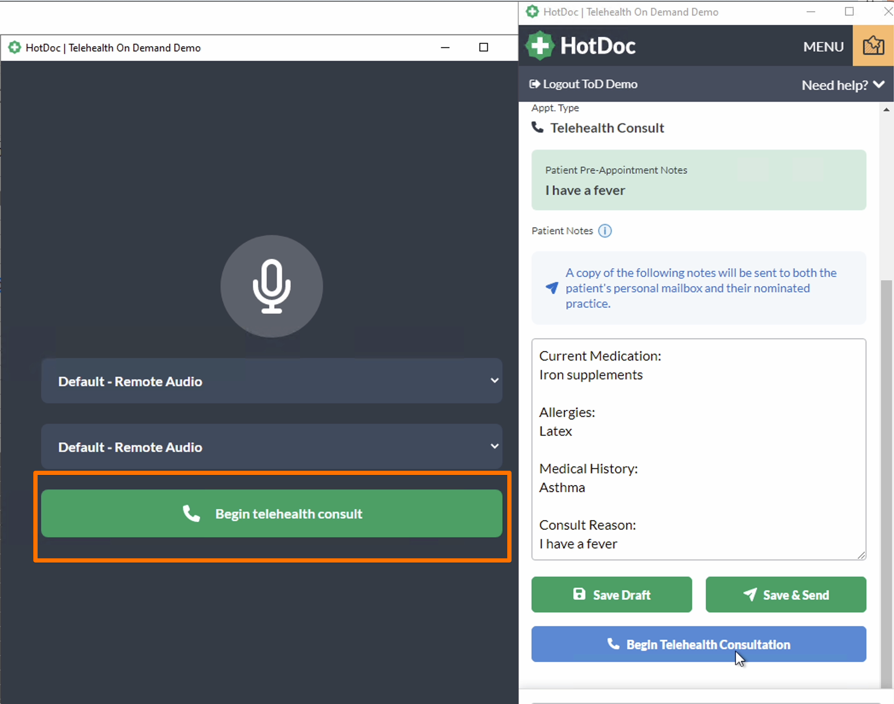Click the 'Asthma' medical history line
The height and width of the screenshot is (704, 894).
pos(562,487)
